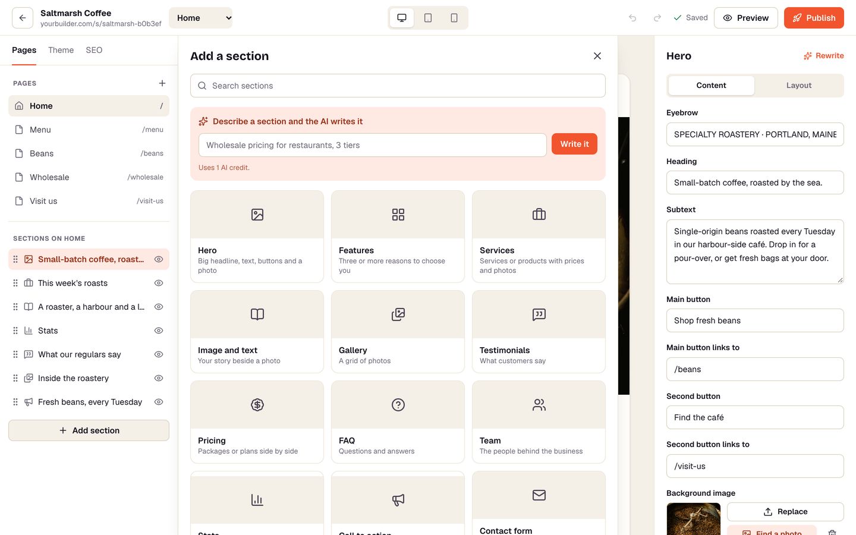Click drag handle of Stats section

click(x=15, y=331)
